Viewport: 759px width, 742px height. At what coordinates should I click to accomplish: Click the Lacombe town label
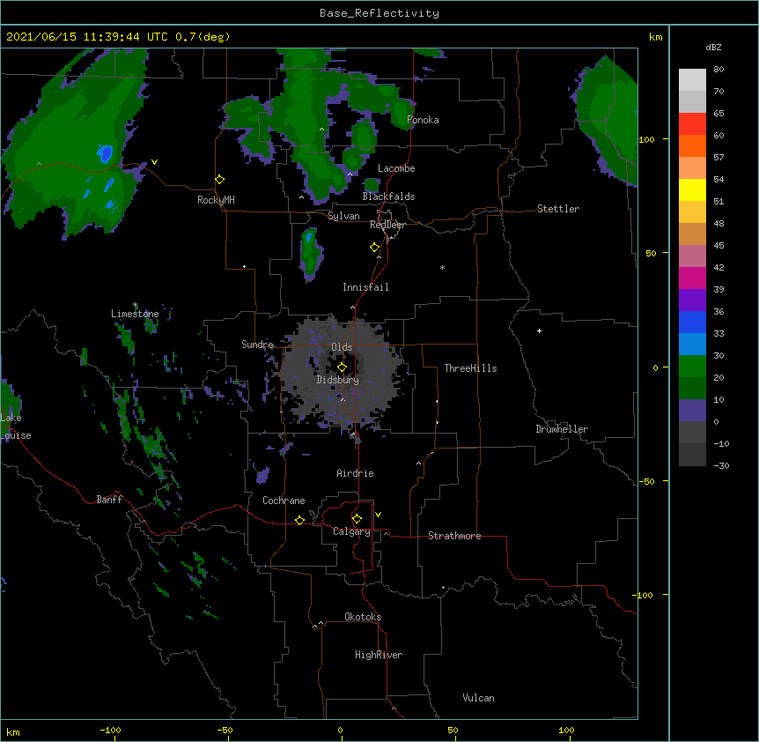pos(396,168)
